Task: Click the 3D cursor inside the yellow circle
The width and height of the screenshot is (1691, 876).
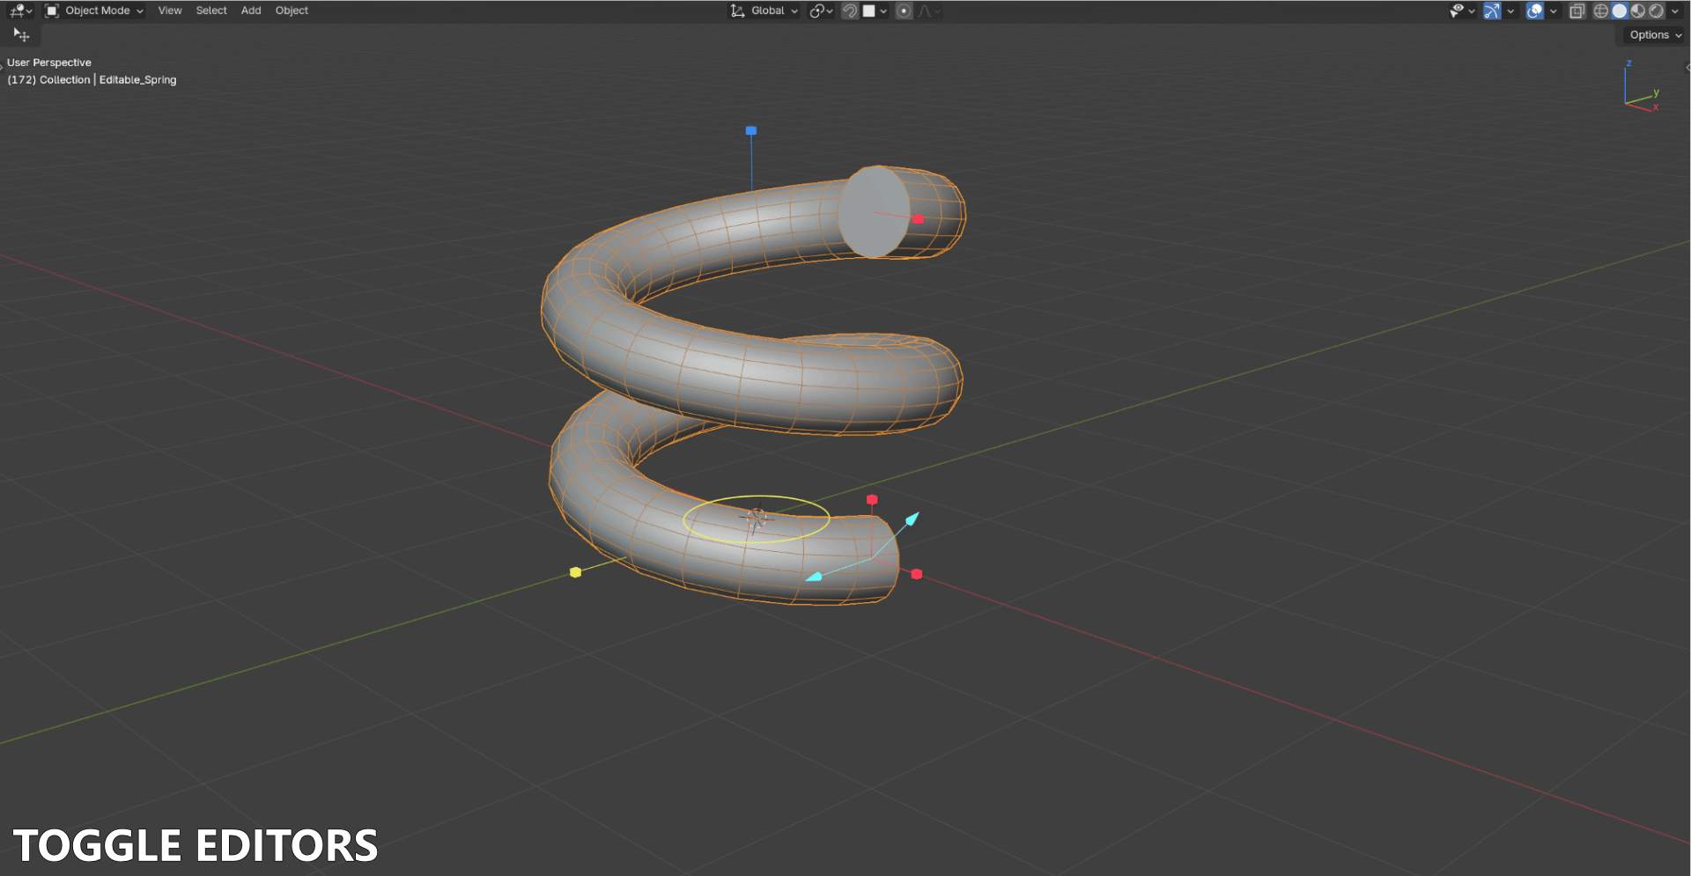Action: pyautogui.click(x=756, y=519)
